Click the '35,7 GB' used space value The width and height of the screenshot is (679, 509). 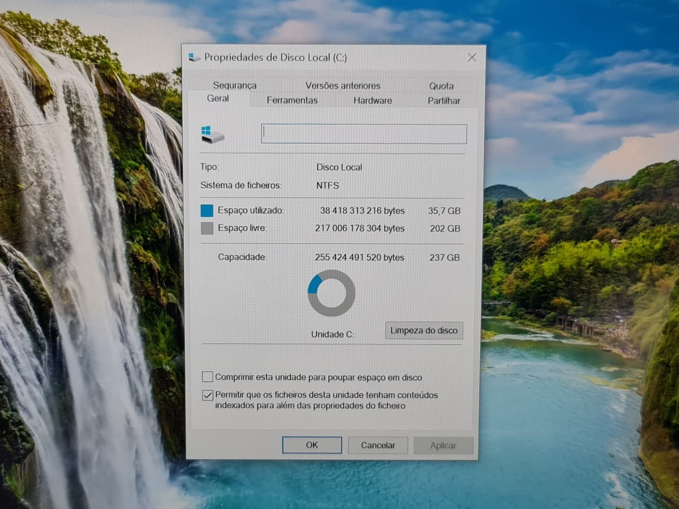444,211
